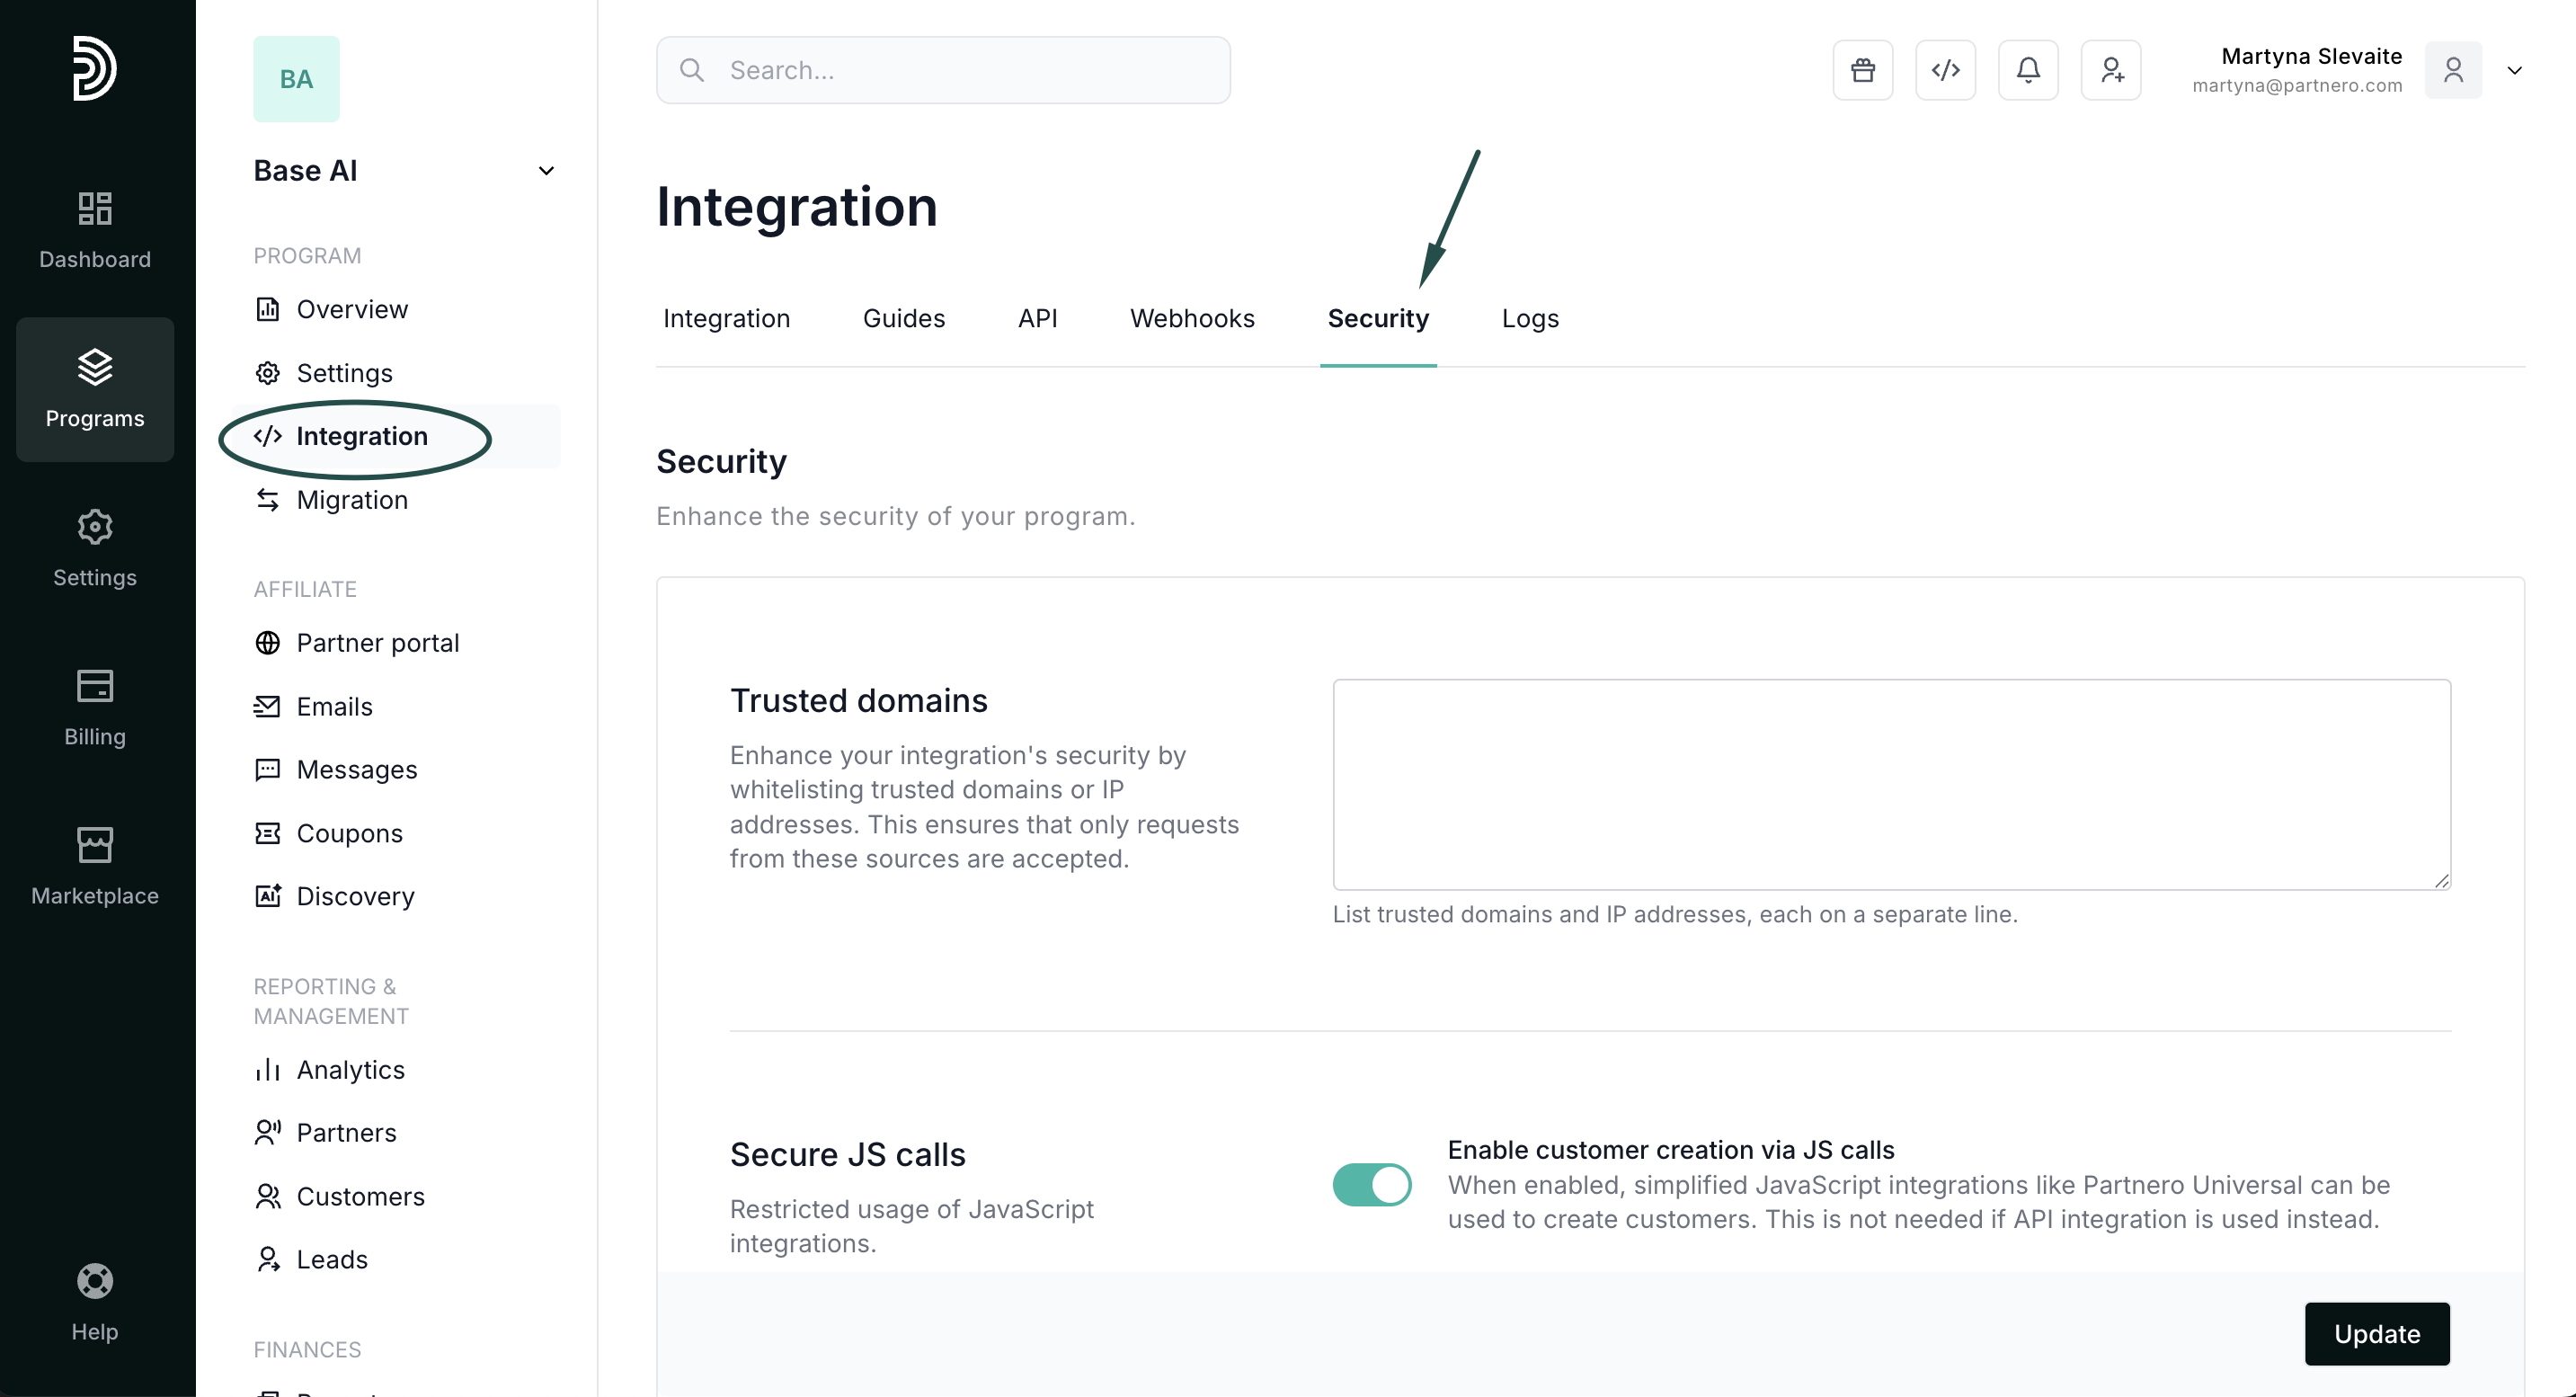
Task: Open notifications bell icon
Action: (2028, 70)
